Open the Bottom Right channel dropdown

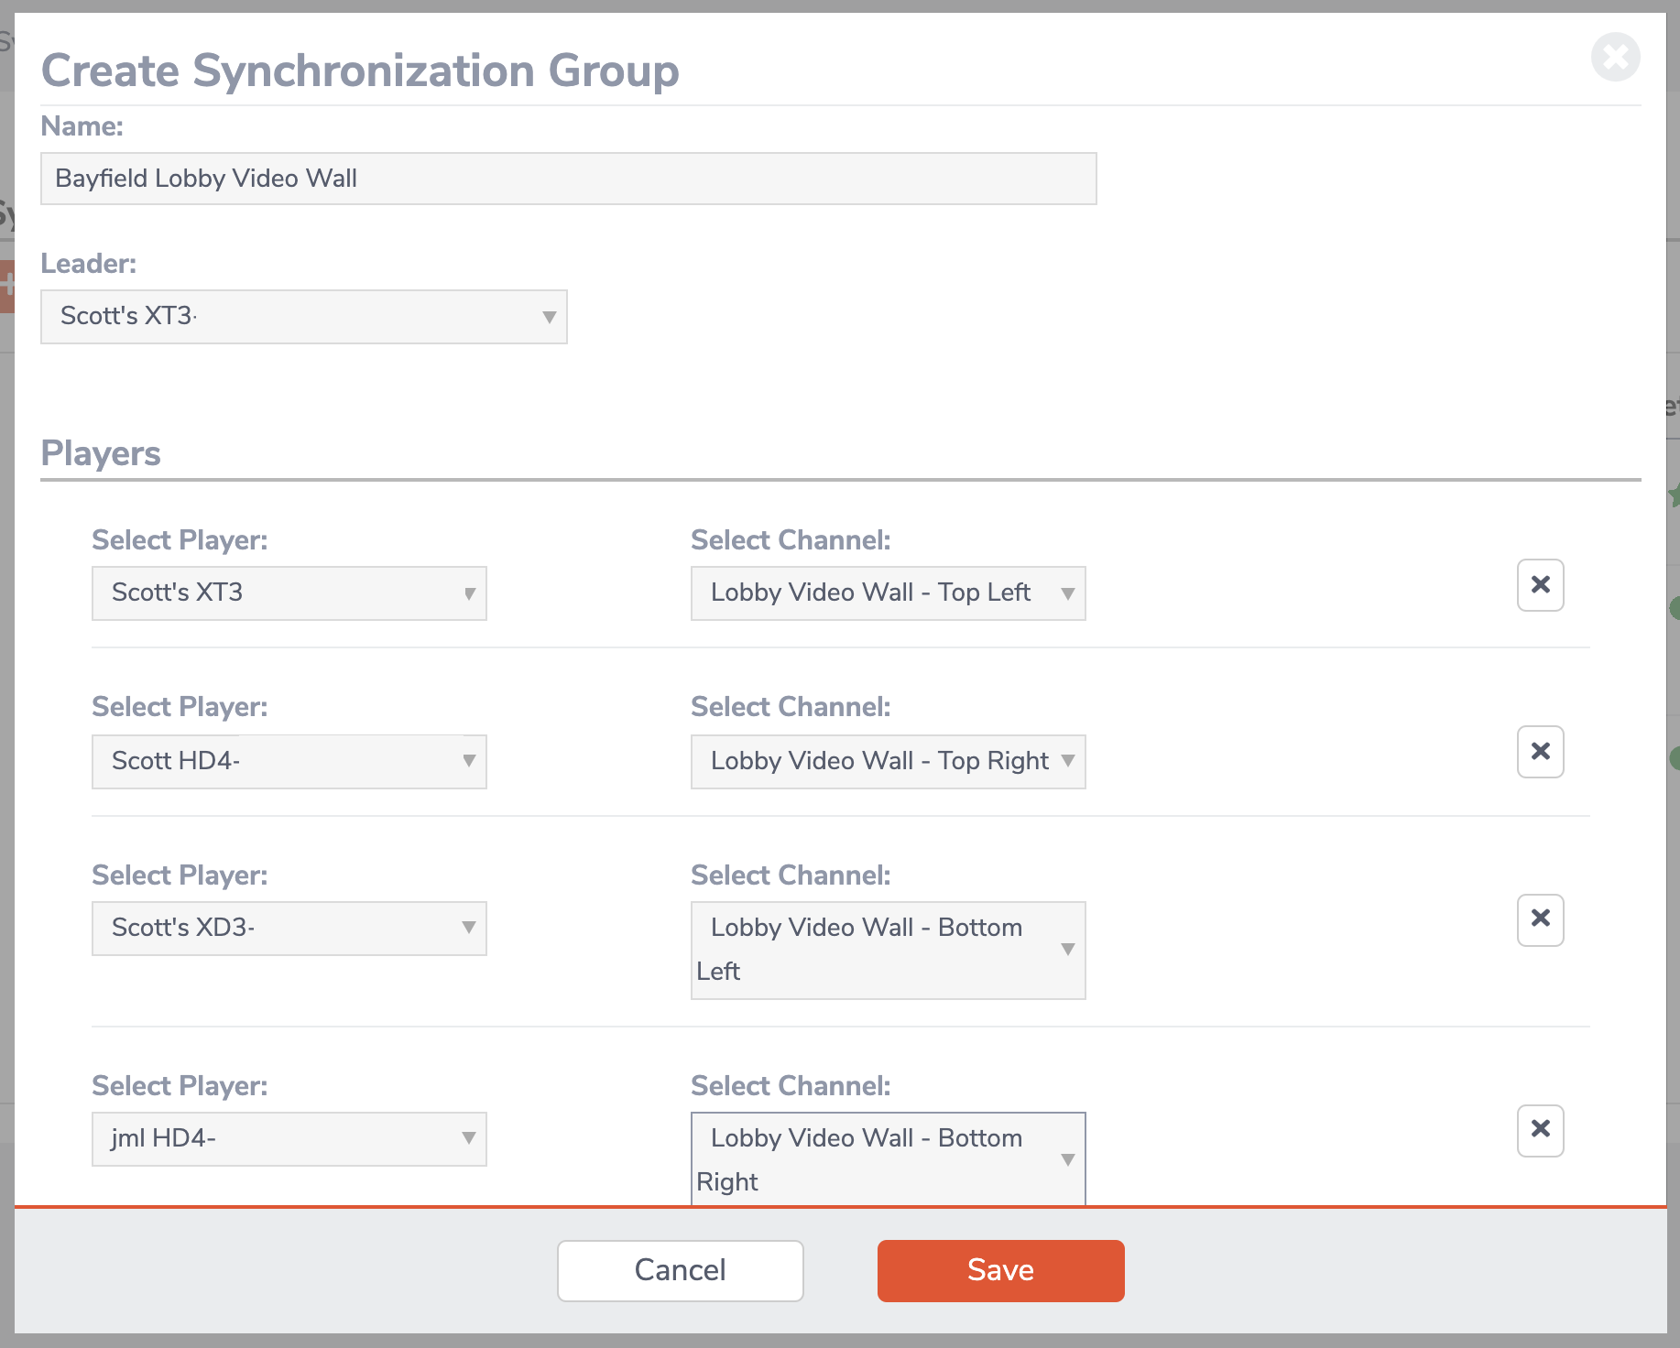point(889,1159)
